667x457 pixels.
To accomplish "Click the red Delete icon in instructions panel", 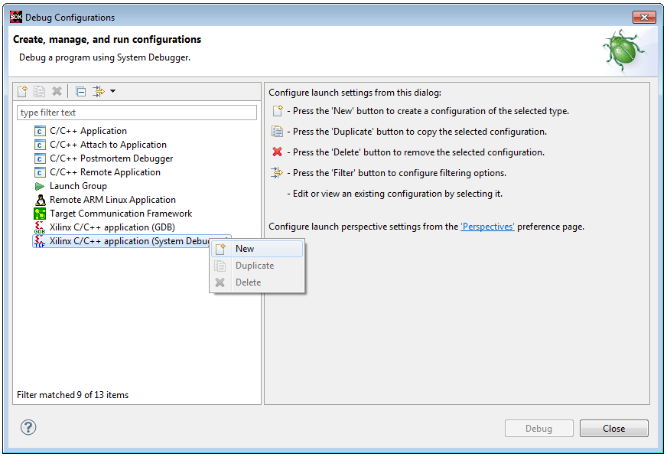I will tap(278, 152).
